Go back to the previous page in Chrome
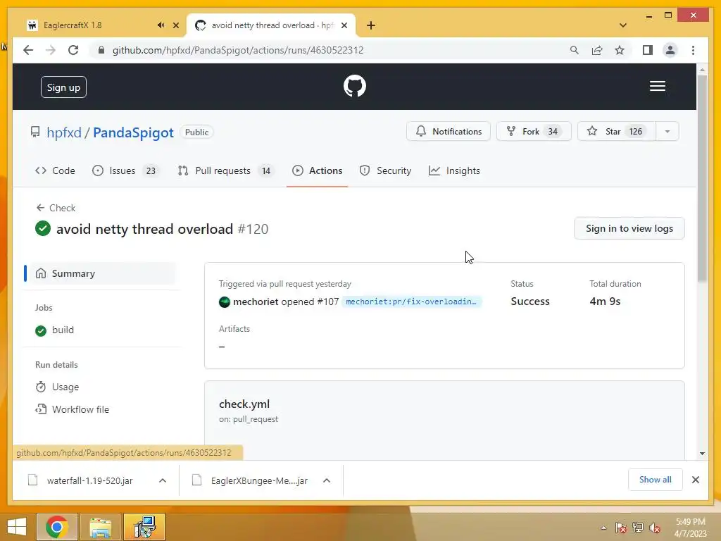This screenshot has height=541, width=721. click(x=28, y=50)
